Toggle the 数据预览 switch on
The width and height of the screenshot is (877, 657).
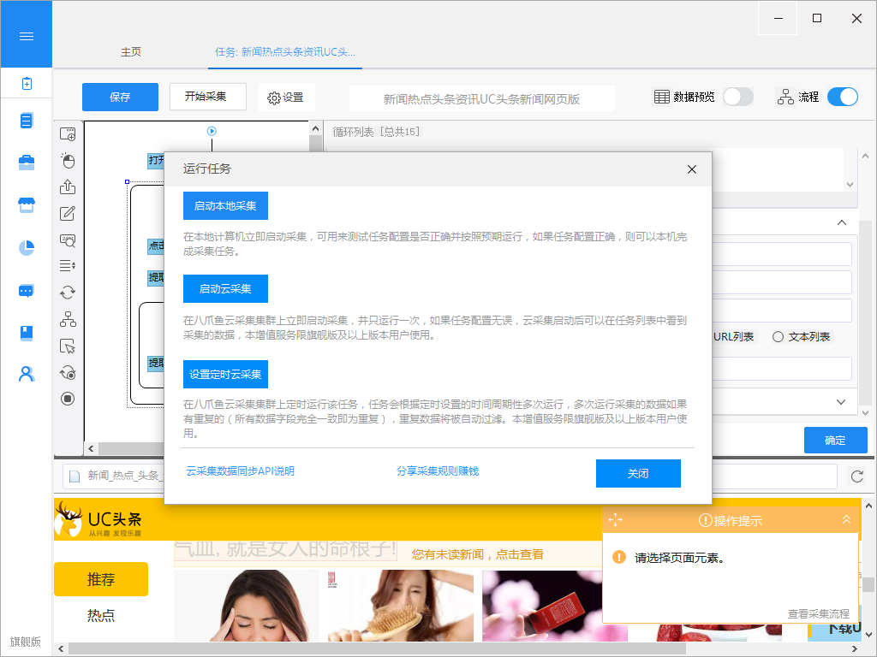pyautogui.click(x=737, y=97)
